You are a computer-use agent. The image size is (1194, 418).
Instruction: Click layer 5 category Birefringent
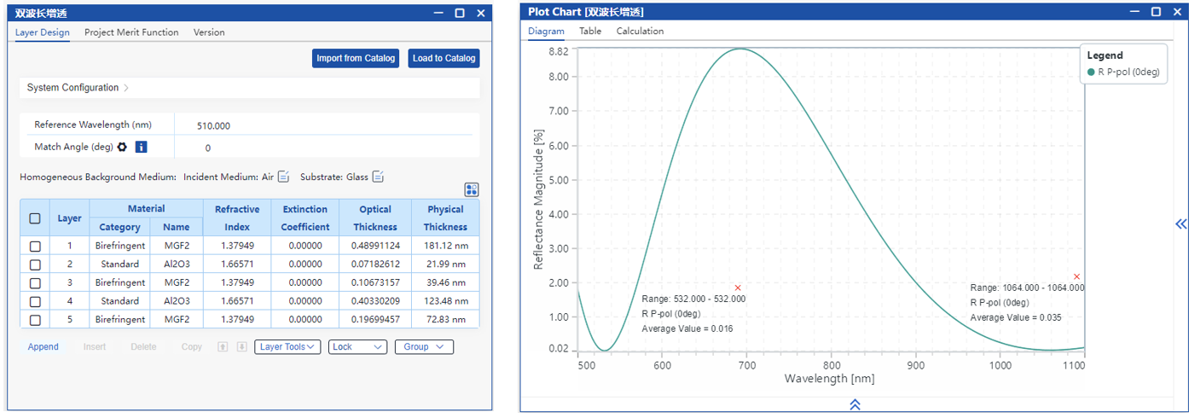coord(119,320)
